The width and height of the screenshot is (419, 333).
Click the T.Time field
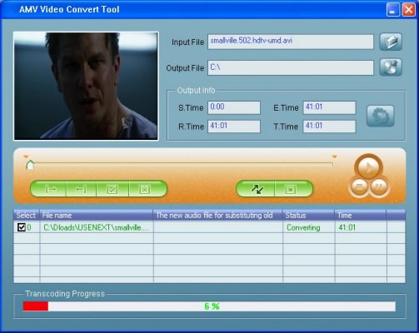click(329, 127)
